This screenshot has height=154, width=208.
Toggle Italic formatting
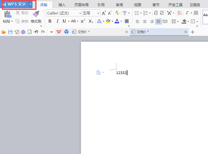point(57,21)
